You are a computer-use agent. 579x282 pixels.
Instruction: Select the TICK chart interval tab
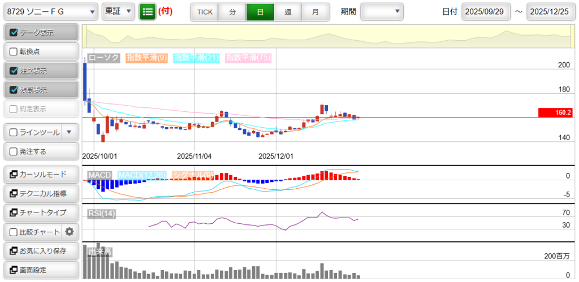pos(205,12)
